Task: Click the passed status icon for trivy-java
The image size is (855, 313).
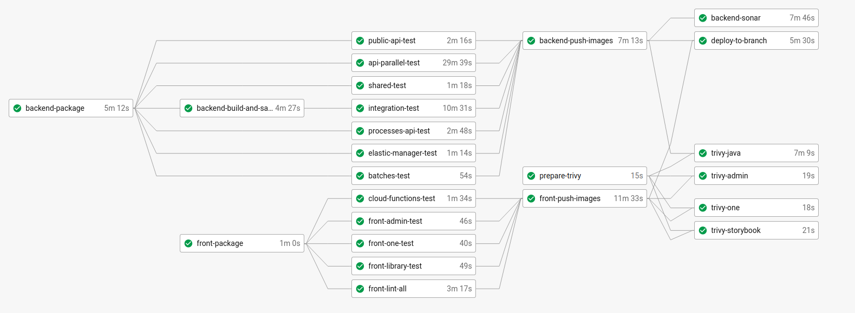Action: click(703, 153)
